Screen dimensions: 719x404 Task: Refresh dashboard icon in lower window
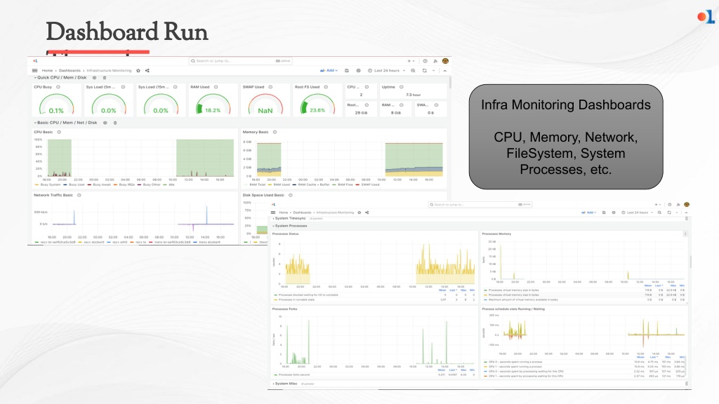point(669,213)
